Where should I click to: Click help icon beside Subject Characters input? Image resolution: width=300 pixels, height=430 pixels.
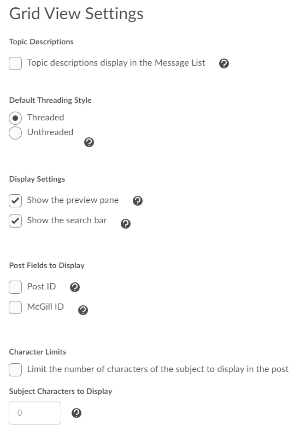coord(77,413)
